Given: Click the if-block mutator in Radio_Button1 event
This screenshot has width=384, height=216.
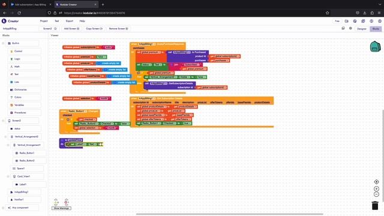Looking at the screenshot, I should coord(68,119).
